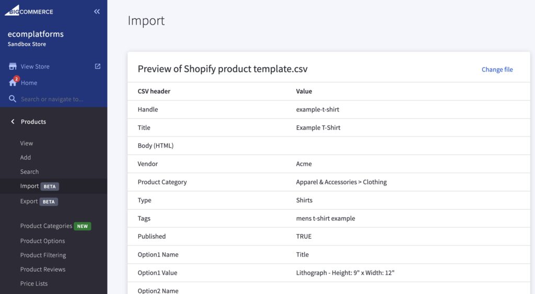Go to Product Filtering
The width and height of the screenshot is (535, 294).
[x=43, y=255]
